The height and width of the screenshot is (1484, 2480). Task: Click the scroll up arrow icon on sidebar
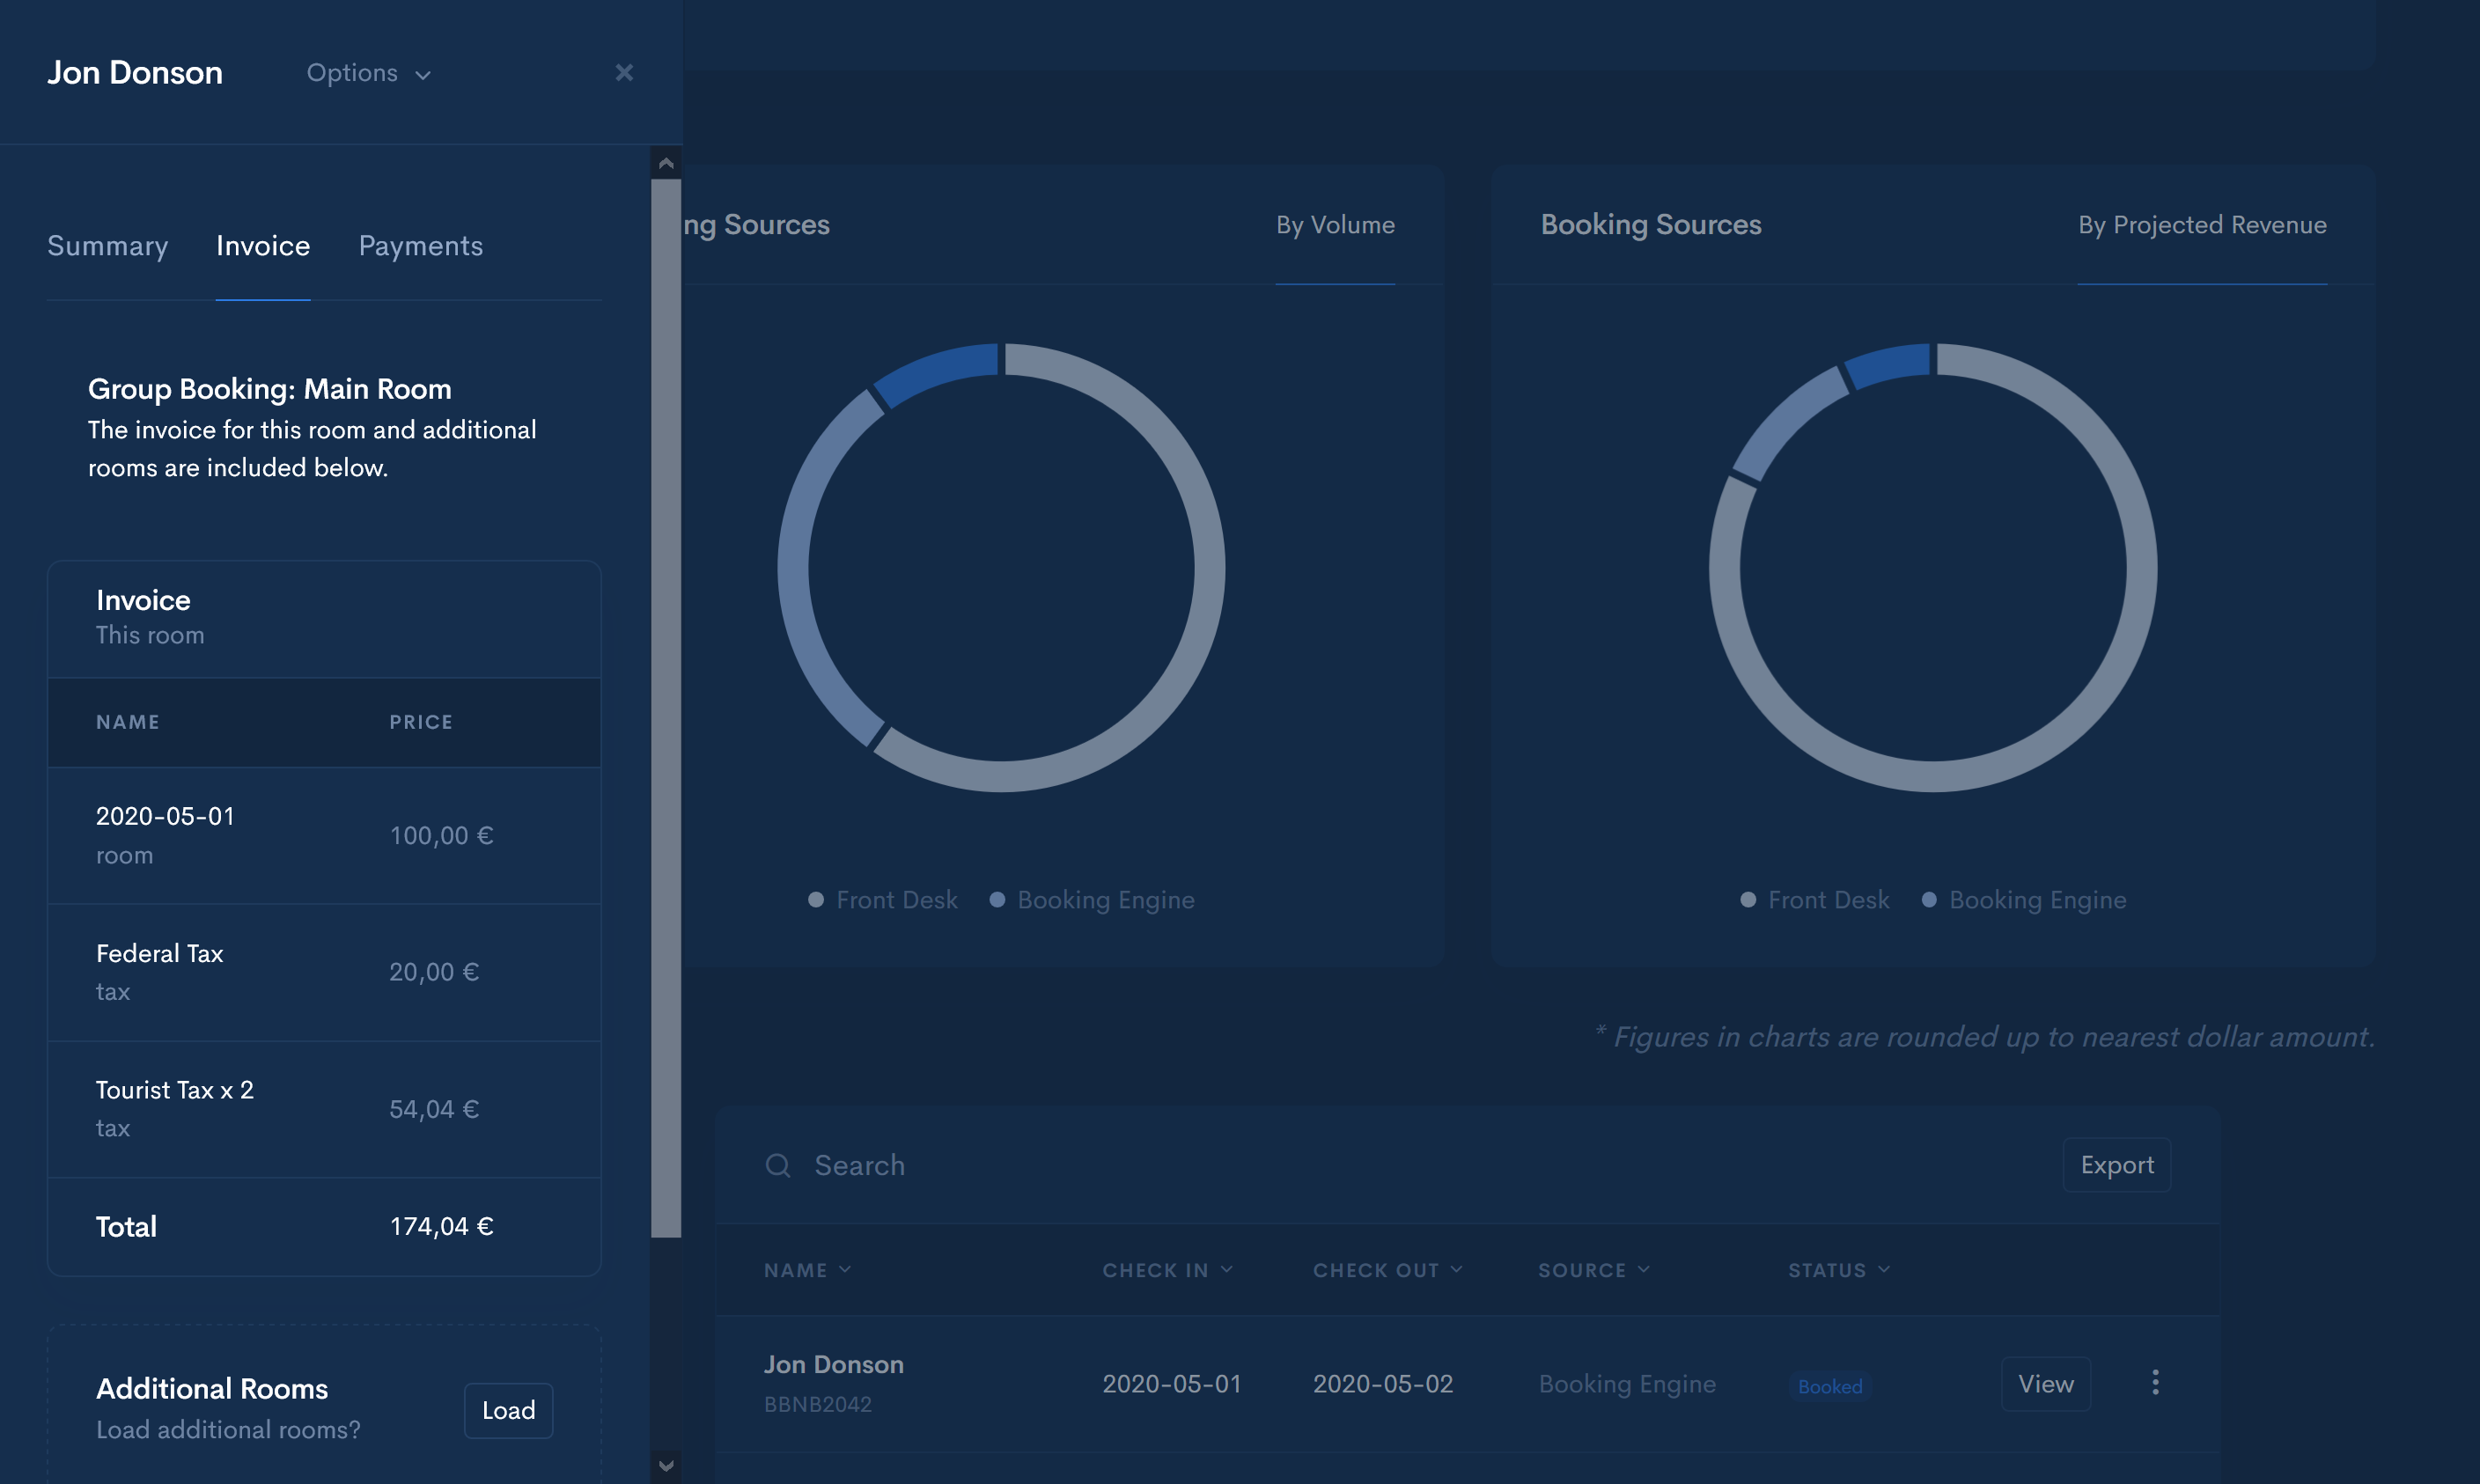tap(666, 163)
